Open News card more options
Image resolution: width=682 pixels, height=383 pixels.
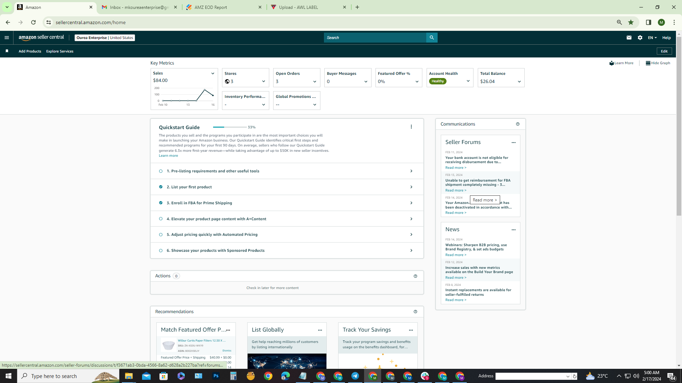(513, 230)
